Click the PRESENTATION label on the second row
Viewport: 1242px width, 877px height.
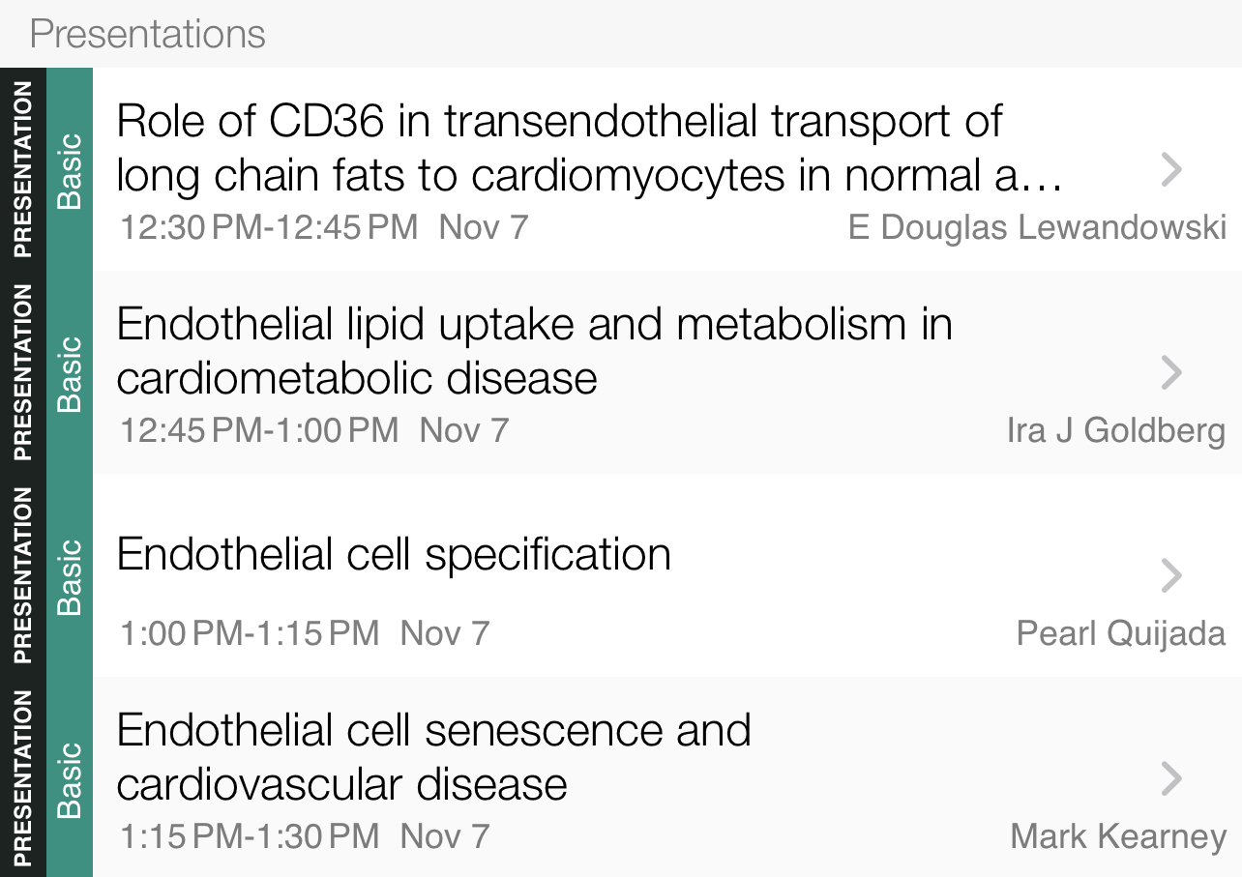tap(22, 373)
